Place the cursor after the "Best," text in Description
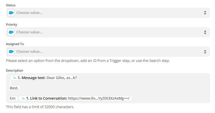 coord(19,88)
